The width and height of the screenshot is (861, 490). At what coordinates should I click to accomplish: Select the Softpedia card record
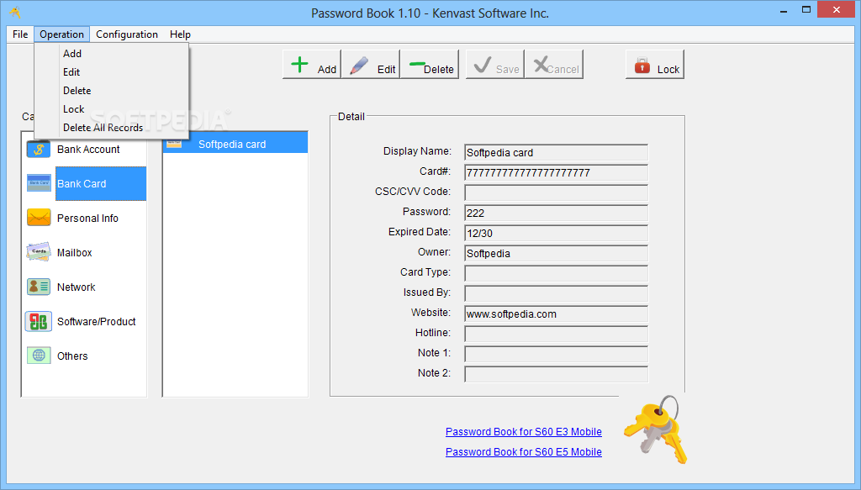(235, 144)
